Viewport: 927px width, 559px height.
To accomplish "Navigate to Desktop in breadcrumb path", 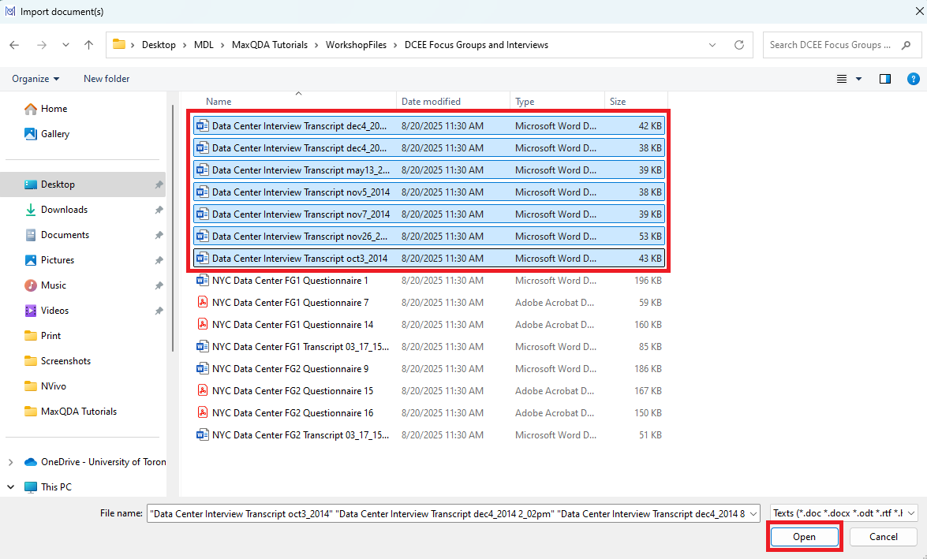I will (159, 45).
